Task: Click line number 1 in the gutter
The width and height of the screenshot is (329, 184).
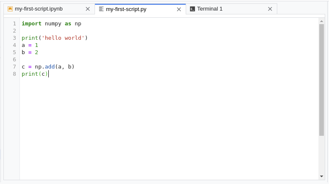Action: 14,24
